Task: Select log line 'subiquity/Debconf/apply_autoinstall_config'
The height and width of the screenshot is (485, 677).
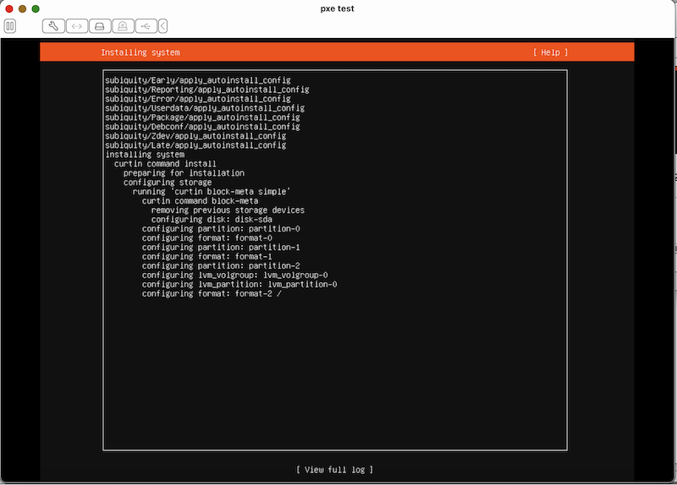Action: 202,127
